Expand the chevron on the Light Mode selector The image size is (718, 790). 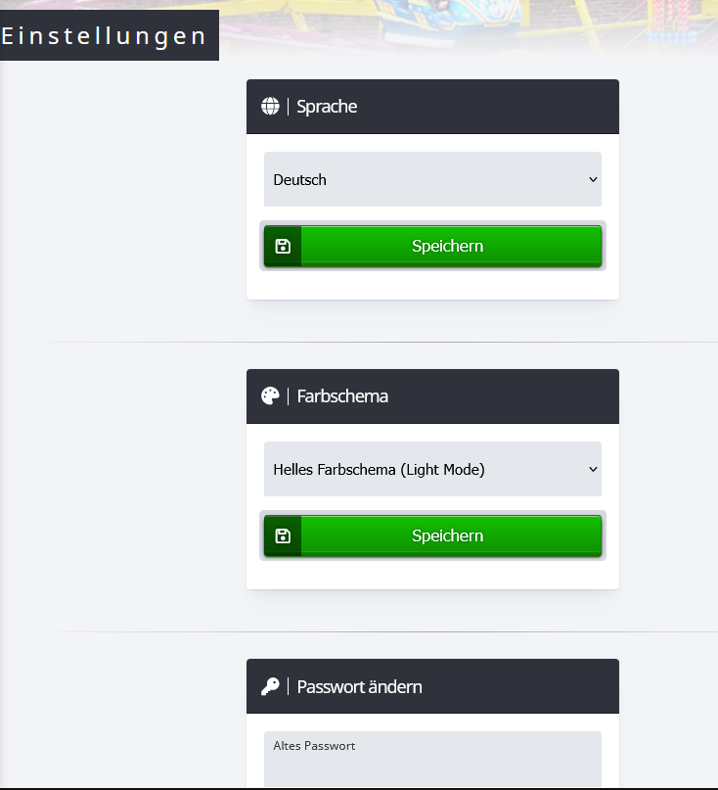pyautogui.click(x=593, y=469)
